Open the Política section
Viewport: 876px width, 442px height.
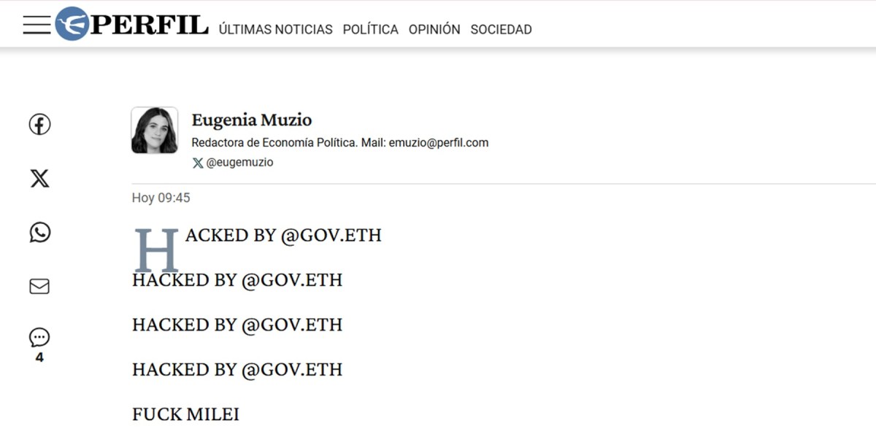[371, 30]
